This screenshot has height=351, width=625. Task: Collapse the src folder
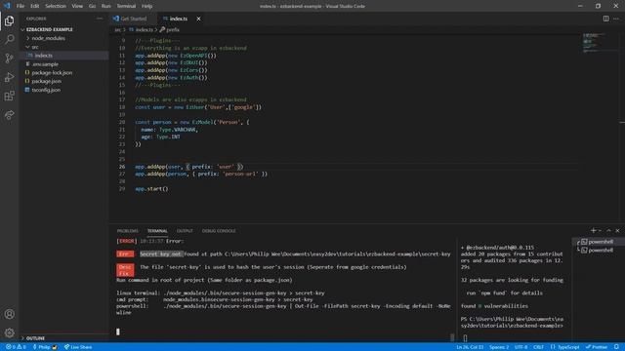pyautogui.click(x=35, y=47)
